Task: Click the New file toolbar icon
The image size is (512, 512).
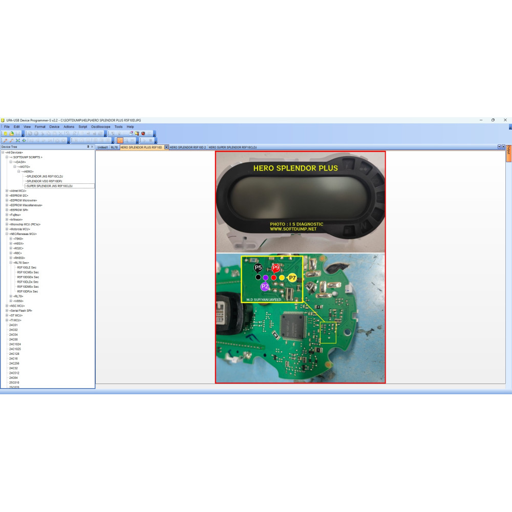Action: point(6,134)
